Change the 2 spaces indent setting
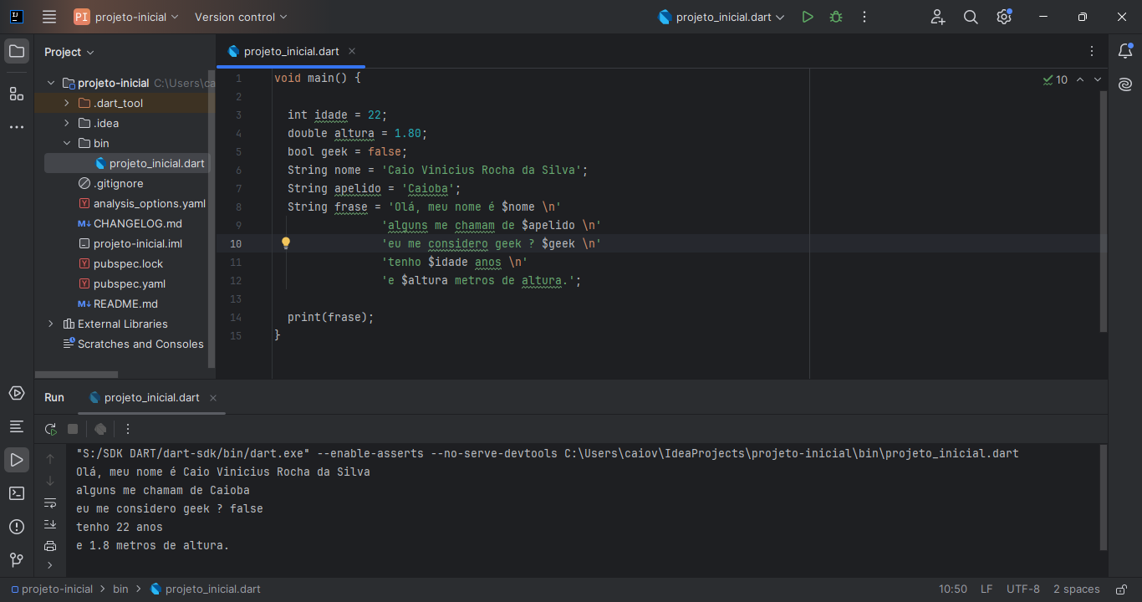Viewport: 1142px width, 602px height. 1076,589
